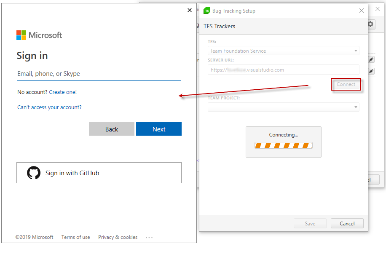Open settings gear in the background window

(x=370, y=24)
